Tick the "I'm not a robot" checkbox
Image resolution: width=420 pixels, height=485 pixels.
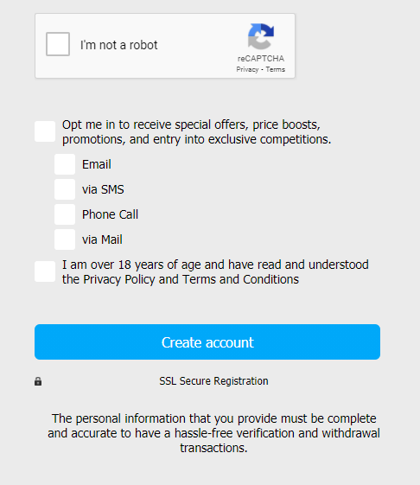tap(58, 44)
